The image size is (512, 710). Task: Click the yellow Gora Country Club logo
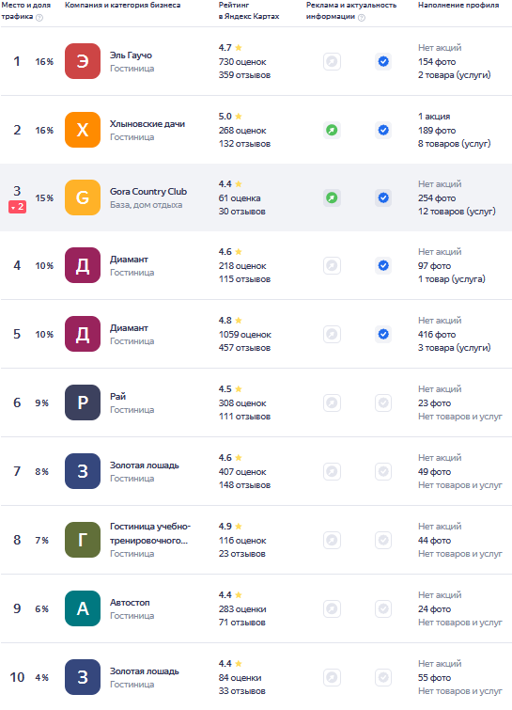[83, 197]
